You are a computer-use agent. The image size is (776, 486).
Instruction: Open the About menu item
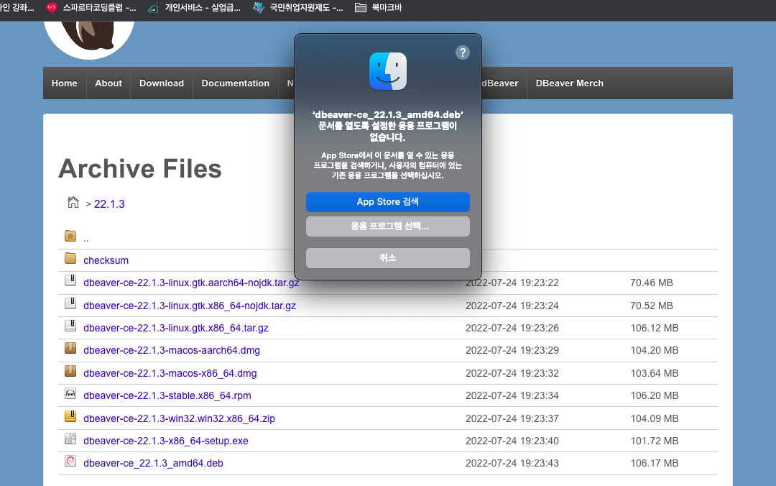(108, 83)
